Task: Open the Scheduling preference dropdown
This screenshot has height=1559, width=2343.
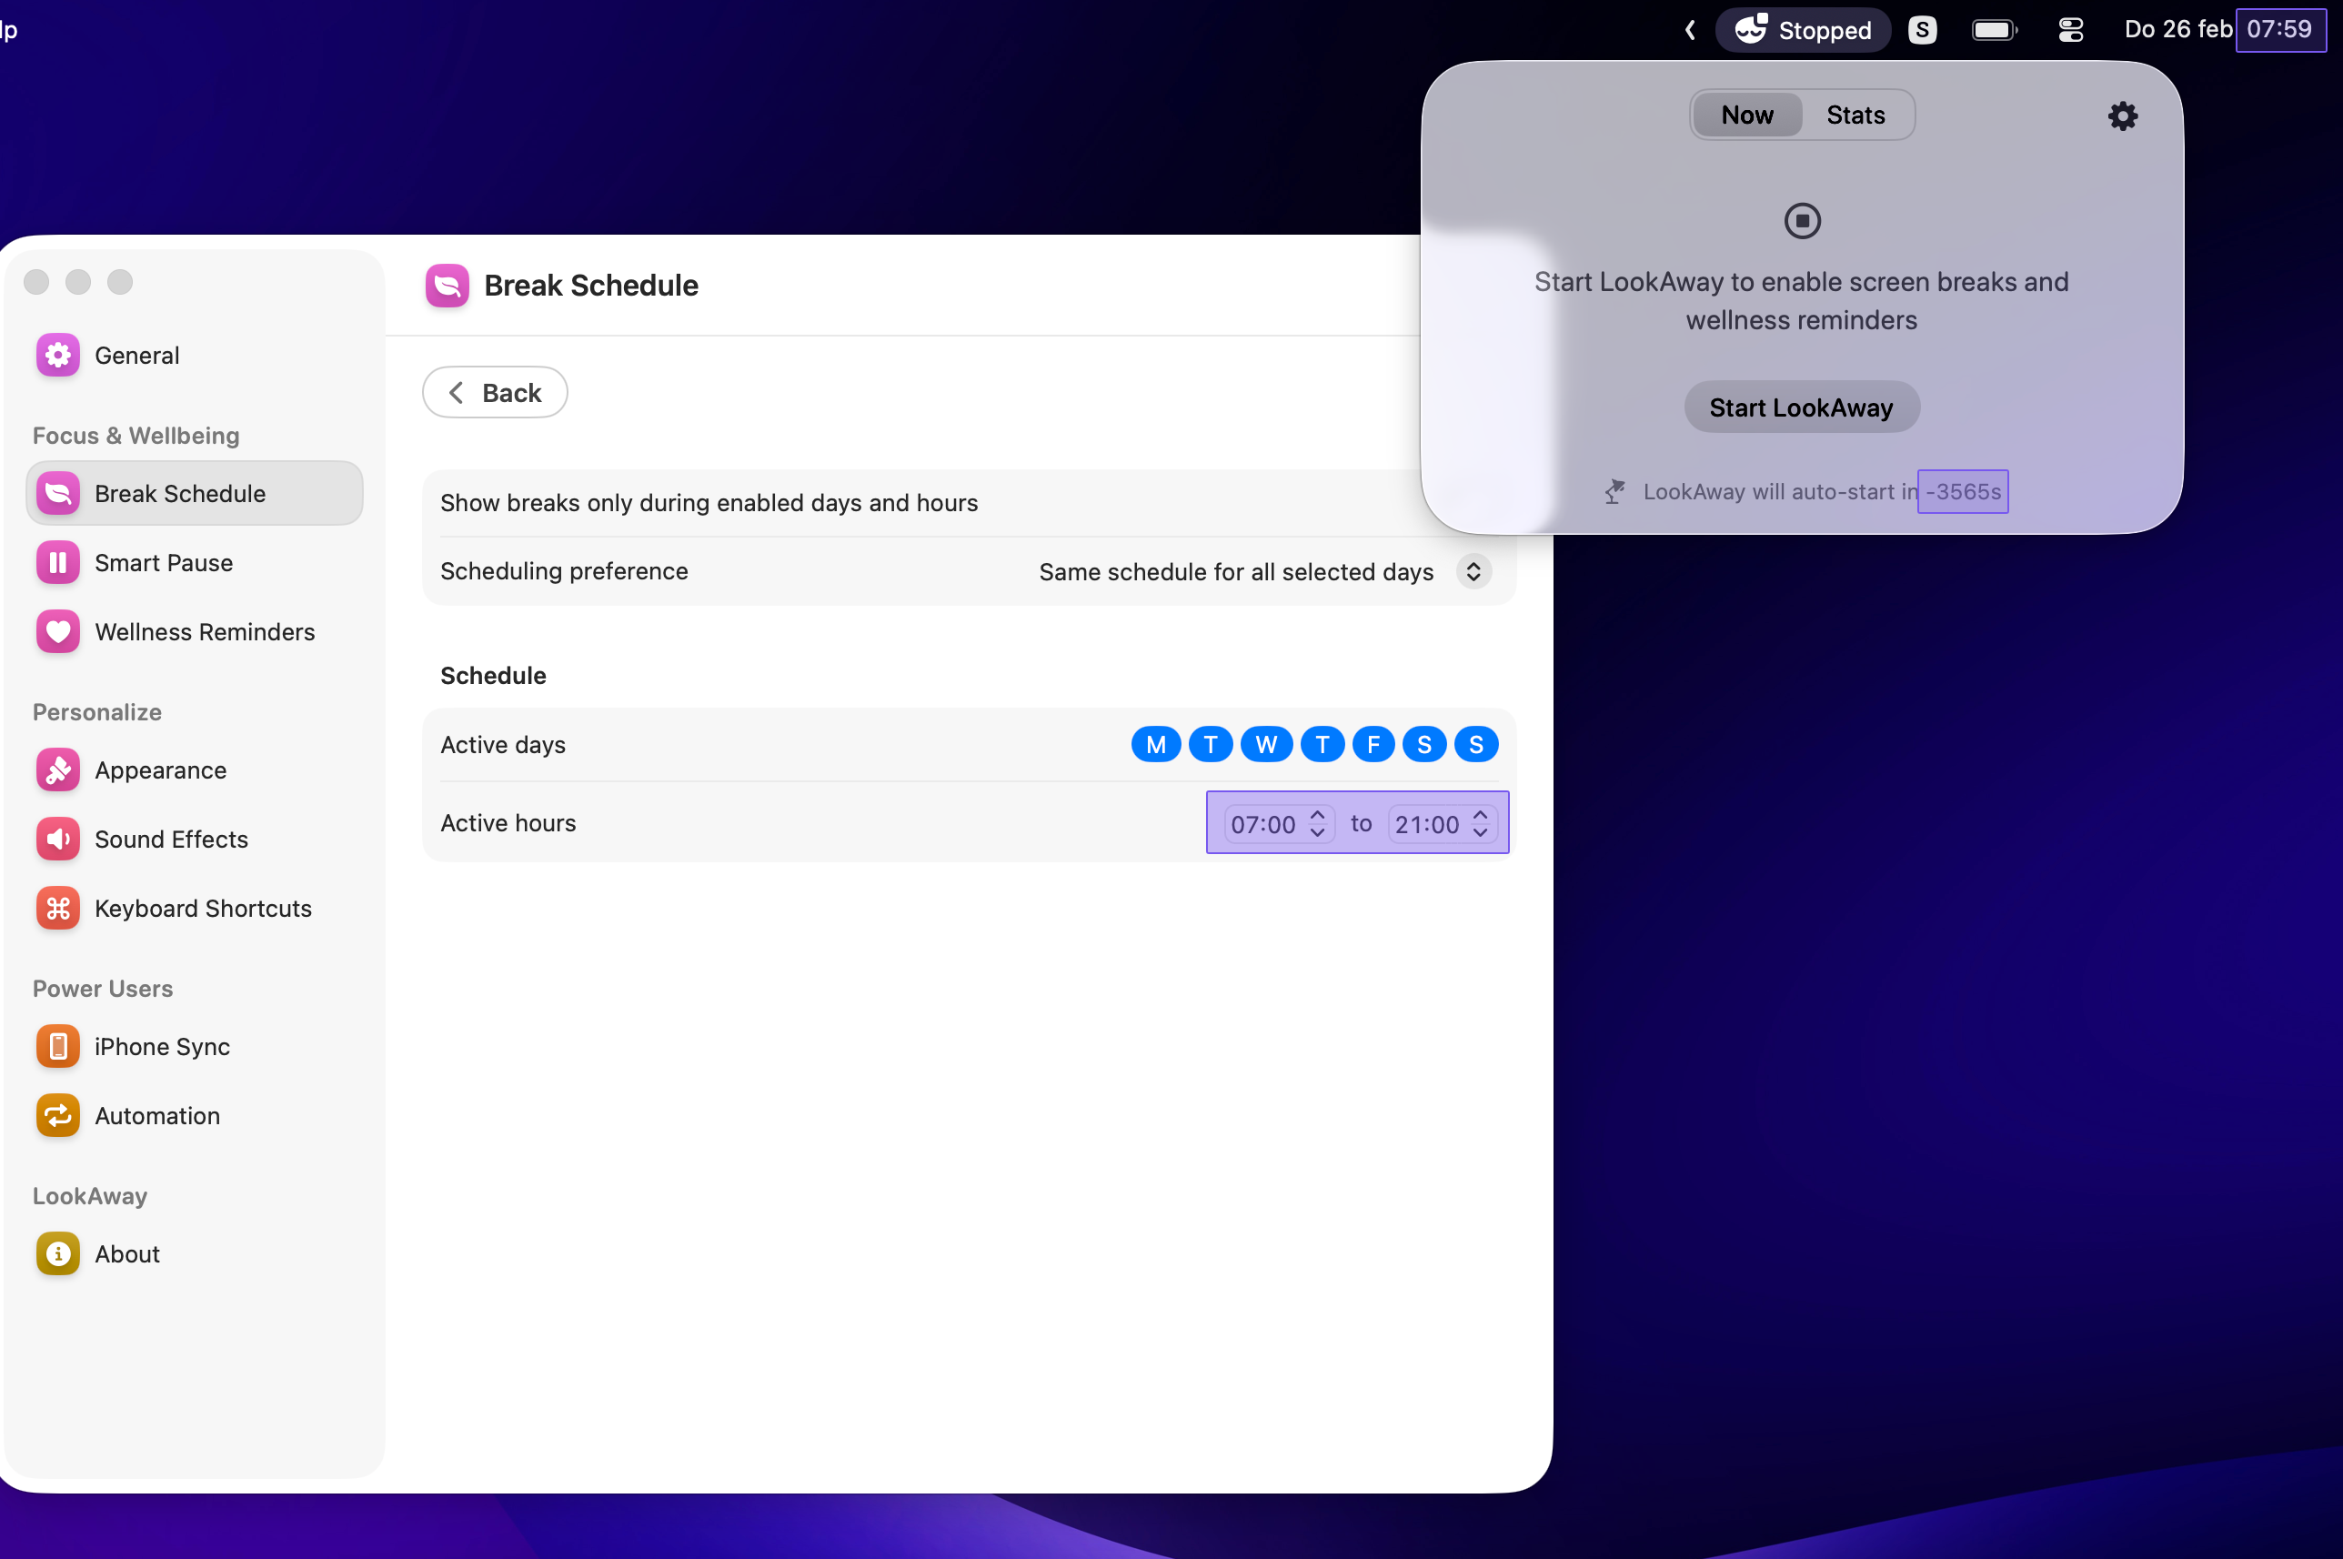Action: (1264, 572)
